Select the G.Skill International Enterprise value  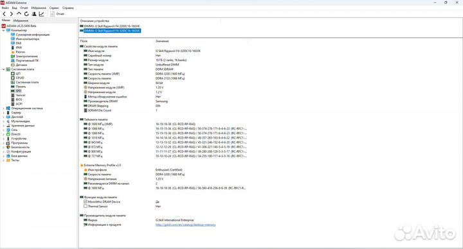click(174, 220)
